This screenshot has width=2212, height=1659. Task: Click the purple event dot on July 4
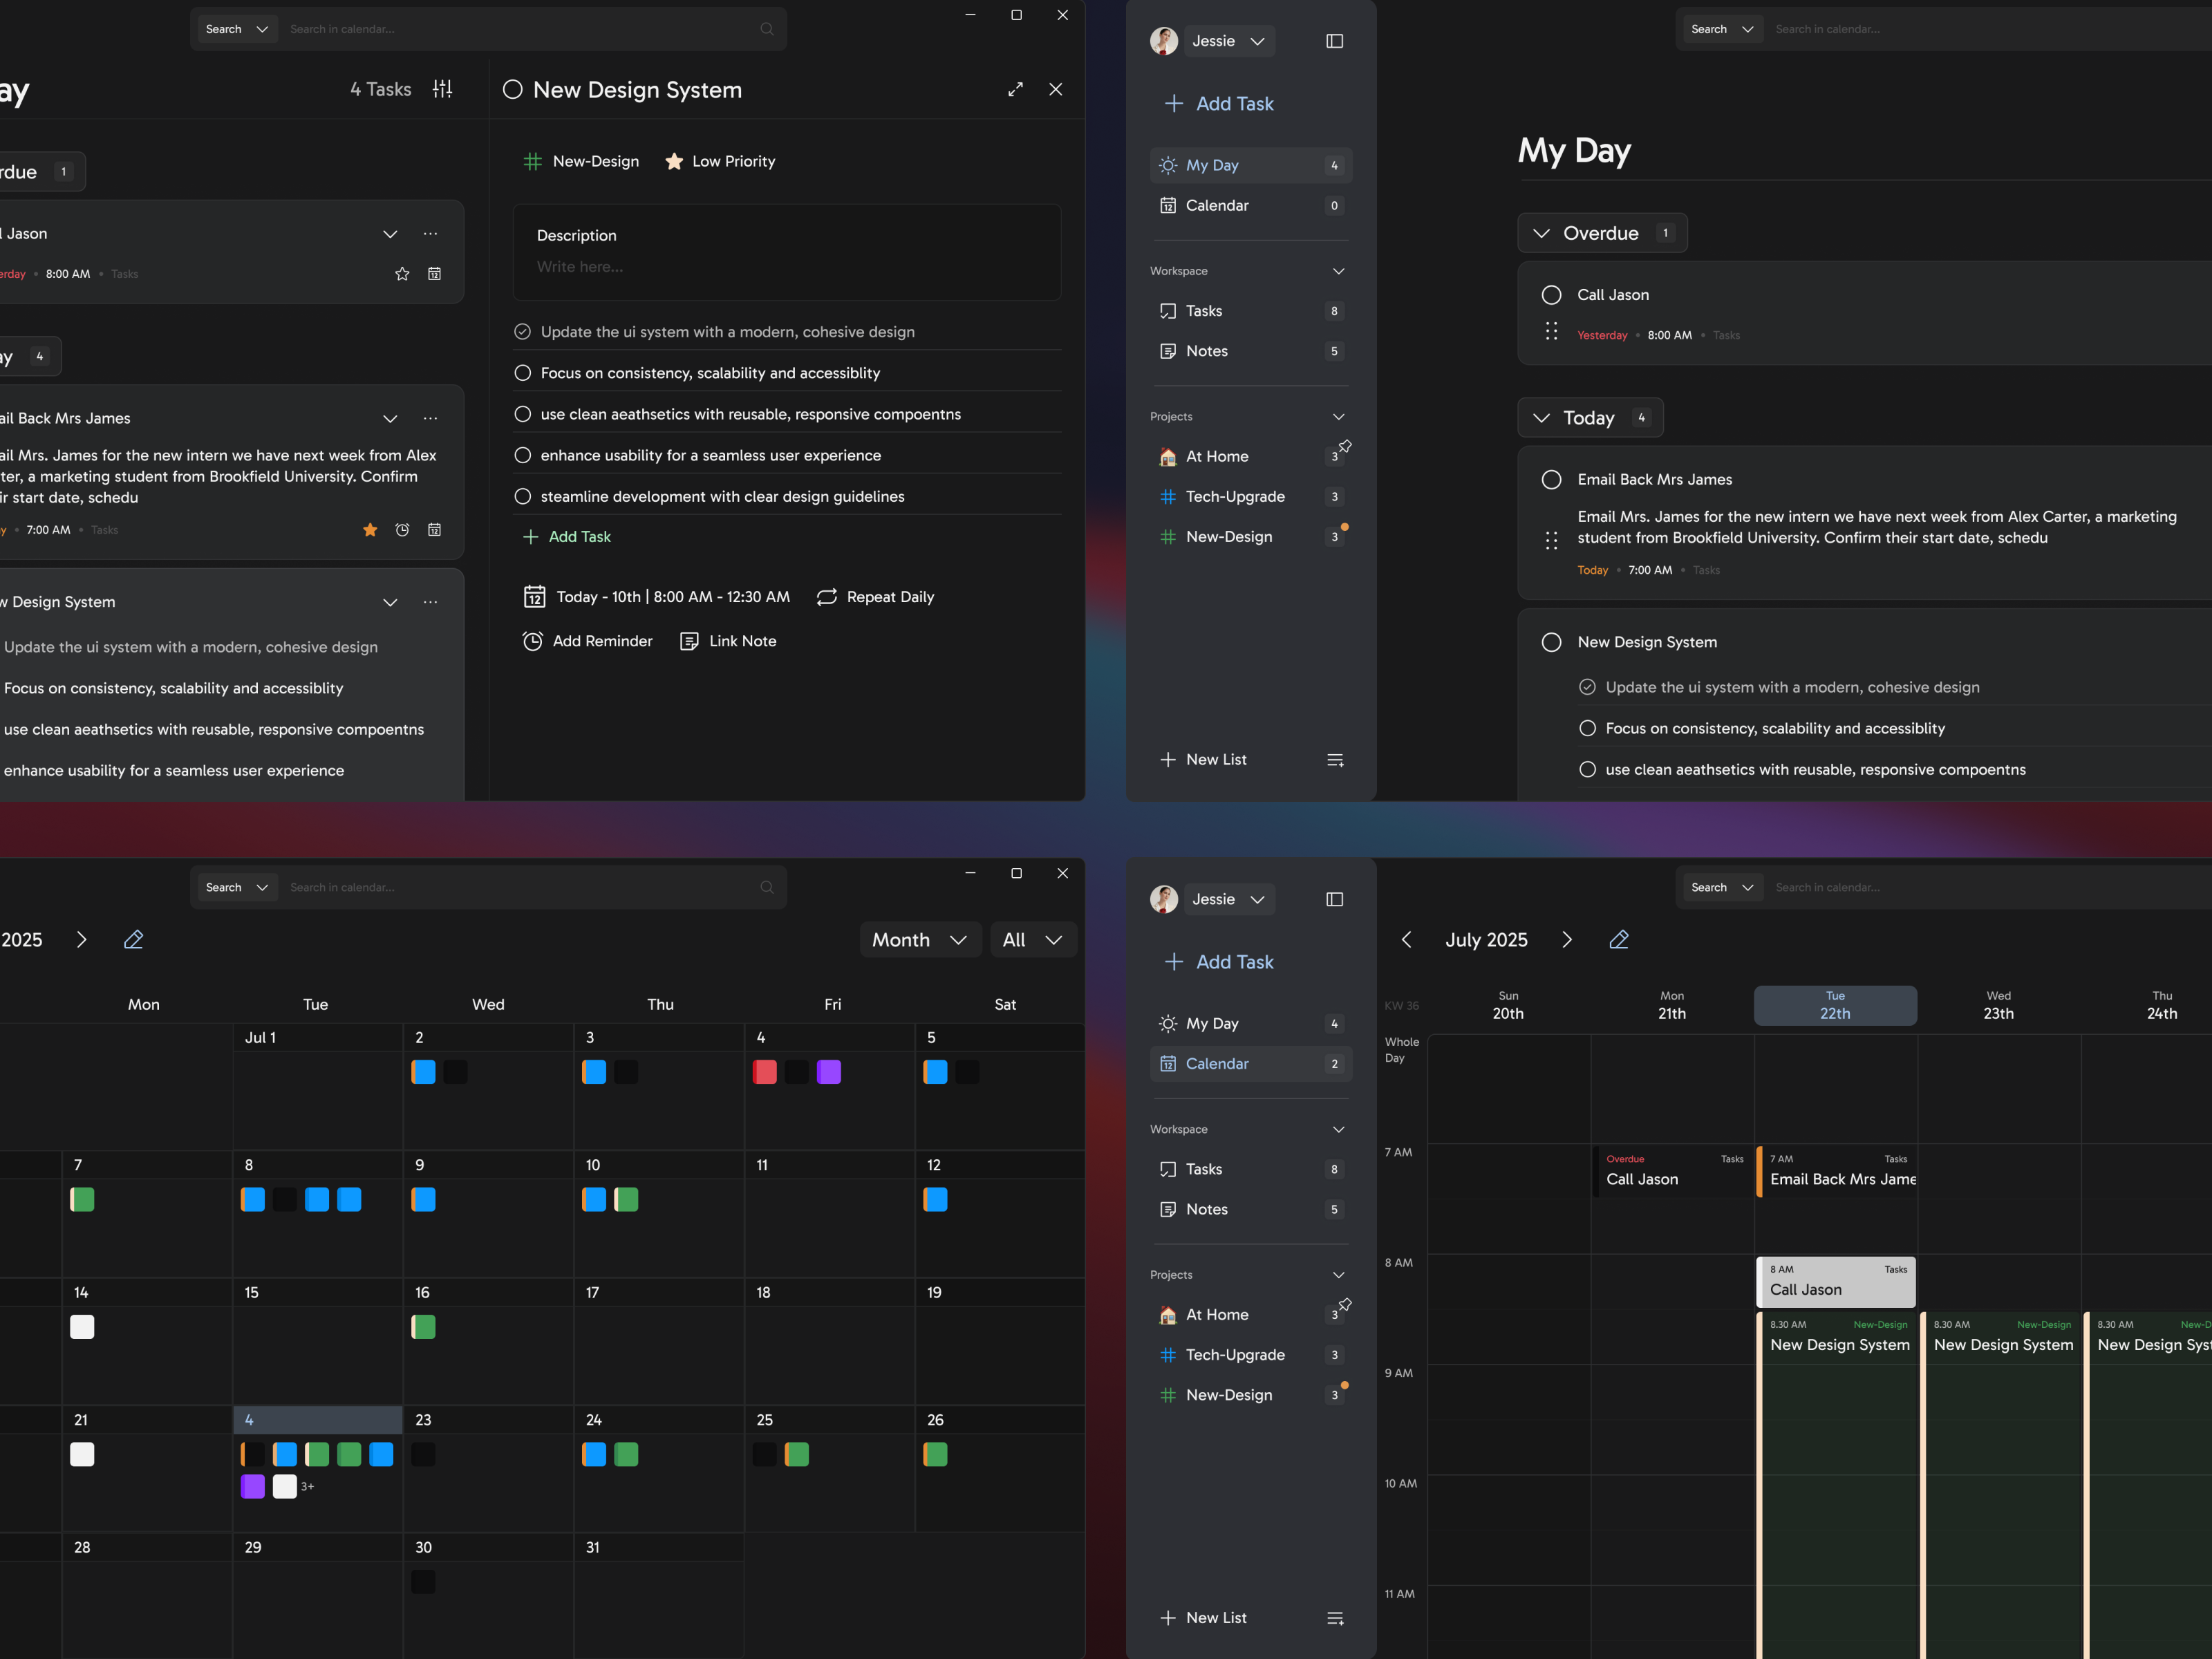tap(829, 1071)
